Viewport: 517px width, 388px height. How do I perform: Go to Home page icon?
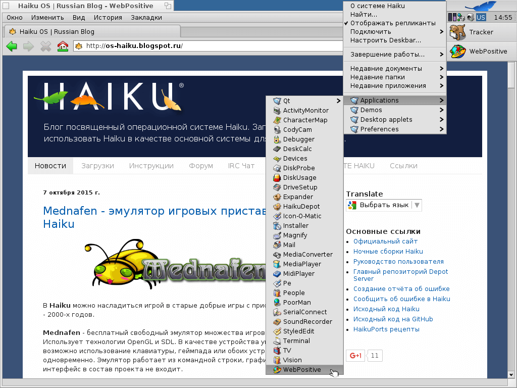tap(63, 46)
